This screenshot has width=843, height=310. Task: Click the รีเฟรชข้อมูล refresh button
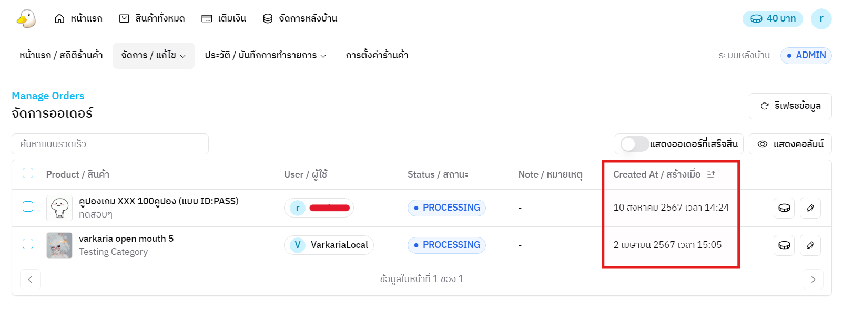[x=790, y=106]
